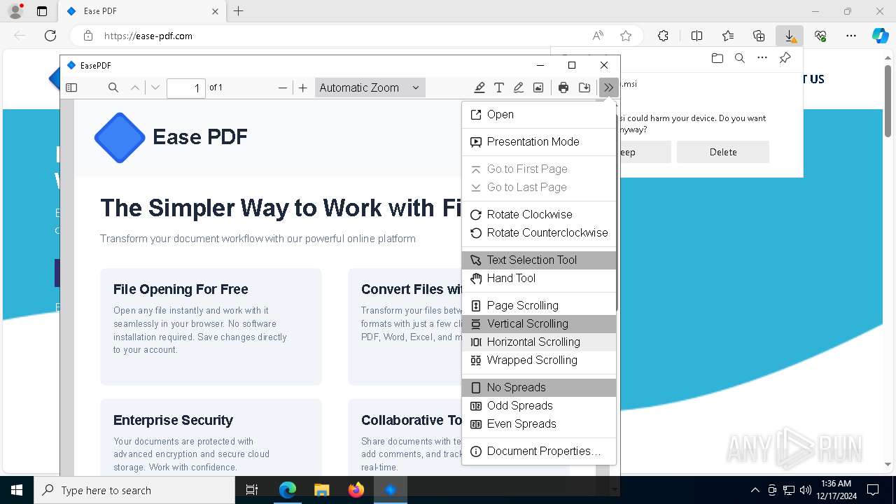This screenshot has height=504, width=896.
Task: Select Rotate Counterclockwise
Action: click(539, 233)
